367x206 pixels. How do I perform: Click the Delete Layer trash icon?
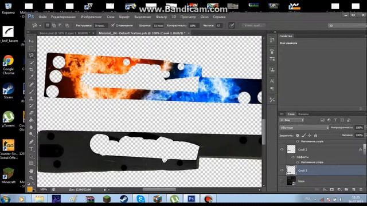click(x=361, y=189)
